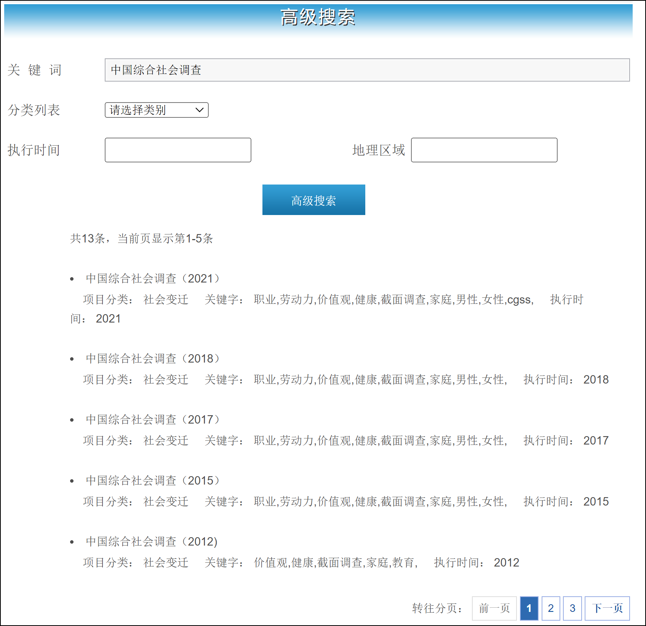Jump to results page 3

572,608
